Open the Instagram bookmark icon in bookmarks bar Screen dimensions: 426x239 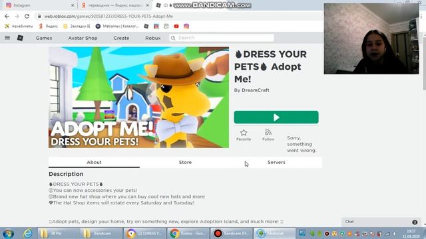pyautogui.click(x=186, y=27)
